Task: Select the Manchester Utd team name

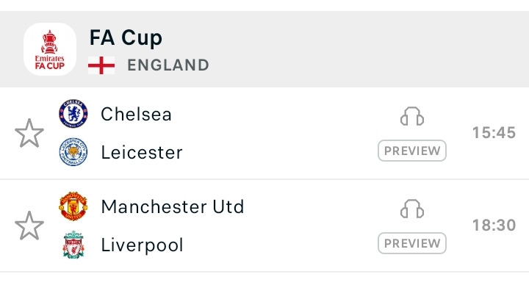Action: pos(173,206)
